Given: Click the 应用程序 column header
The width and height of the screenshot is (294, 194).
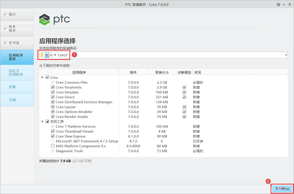Looking at the screenshot, I should (x=79, y=72).
